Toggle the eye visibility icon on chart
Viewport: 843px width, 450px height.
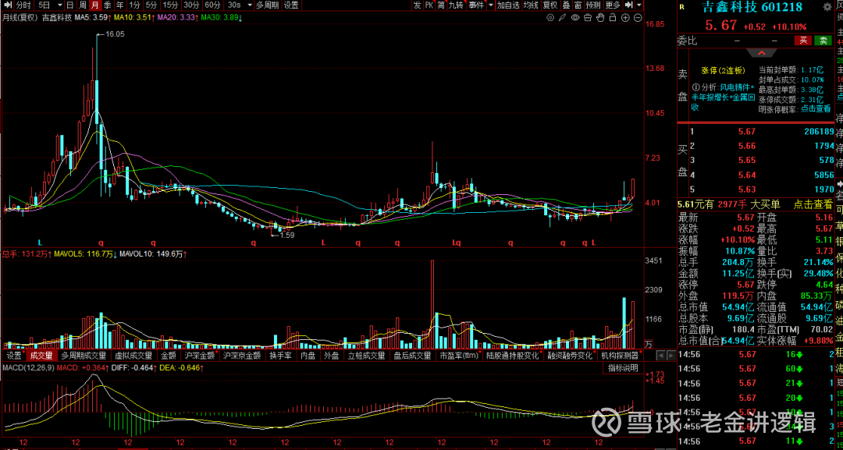(x=575, y=18)
